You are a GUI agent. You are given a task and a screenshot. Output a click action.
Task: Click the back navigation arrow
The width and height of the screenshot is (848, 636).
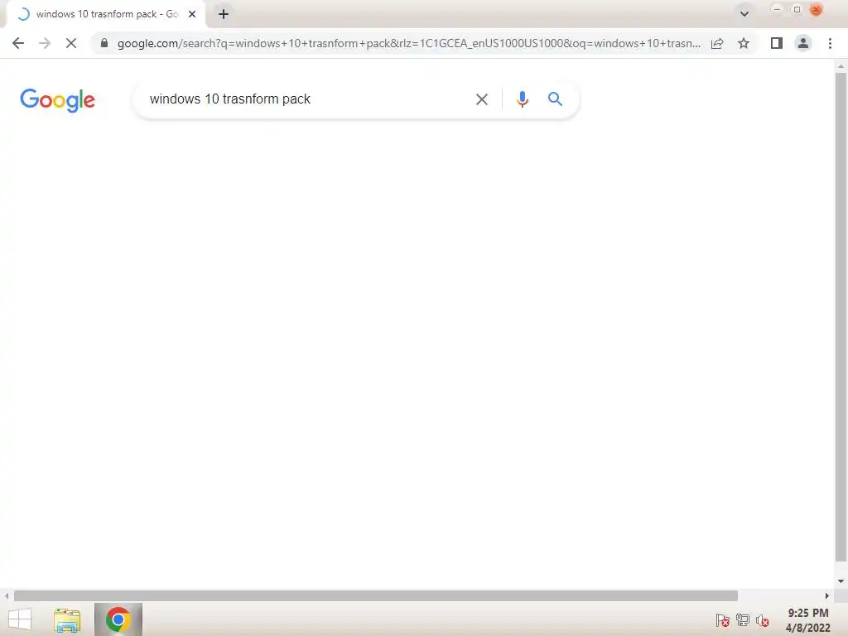[x=18, y=43]
